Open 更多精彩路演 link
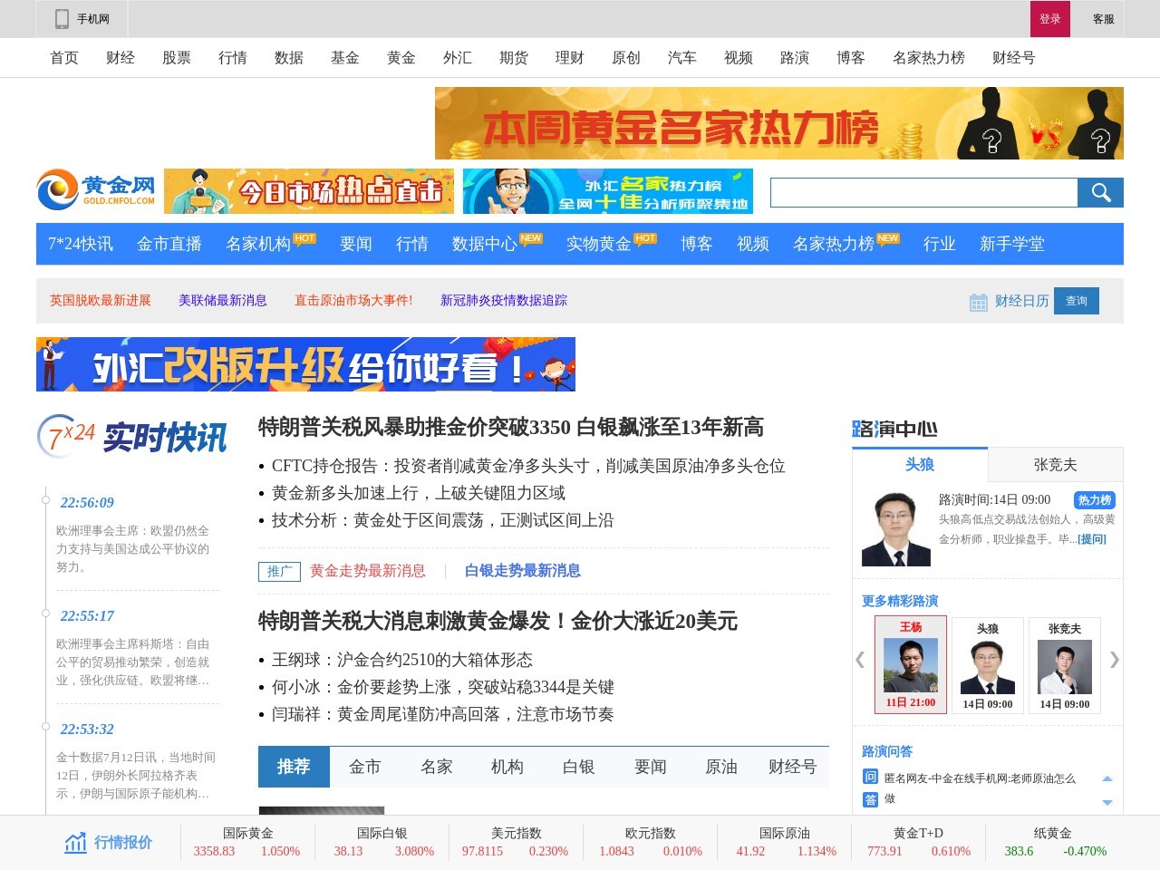 click(x=900, y=601)
